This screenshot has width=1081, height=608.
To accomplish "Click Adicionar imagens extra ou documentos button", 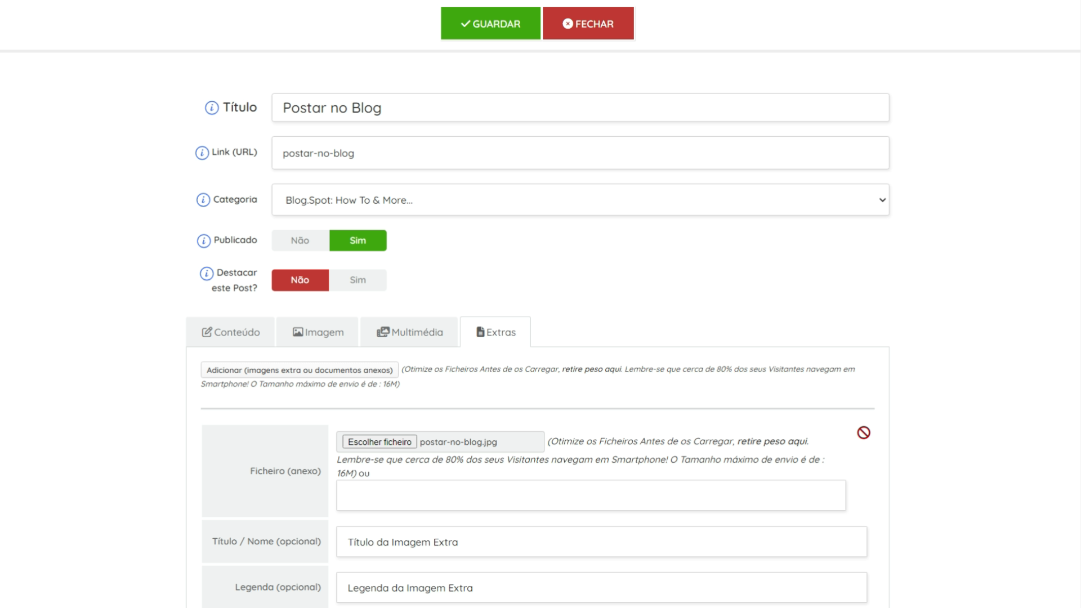I will [x=300, y=370].
